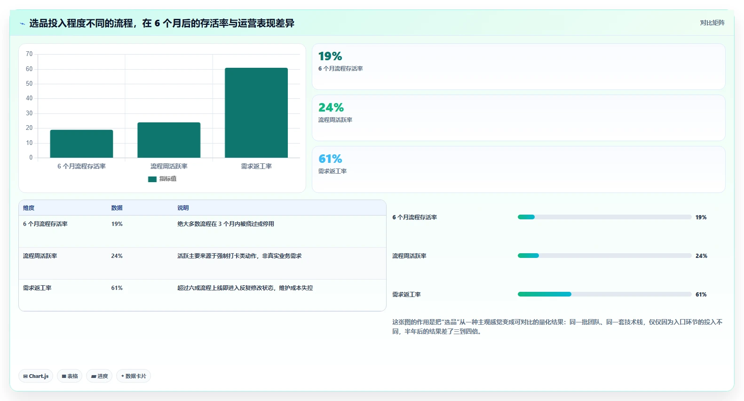Click the 表格 tag chip
The image size is (744, 401).
(70, 376)
